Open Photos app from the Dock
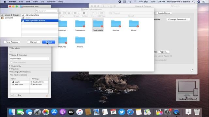Image resolution: width=209 pixels, height=117 pixels. pyautogui.click(x=46, y=112)
